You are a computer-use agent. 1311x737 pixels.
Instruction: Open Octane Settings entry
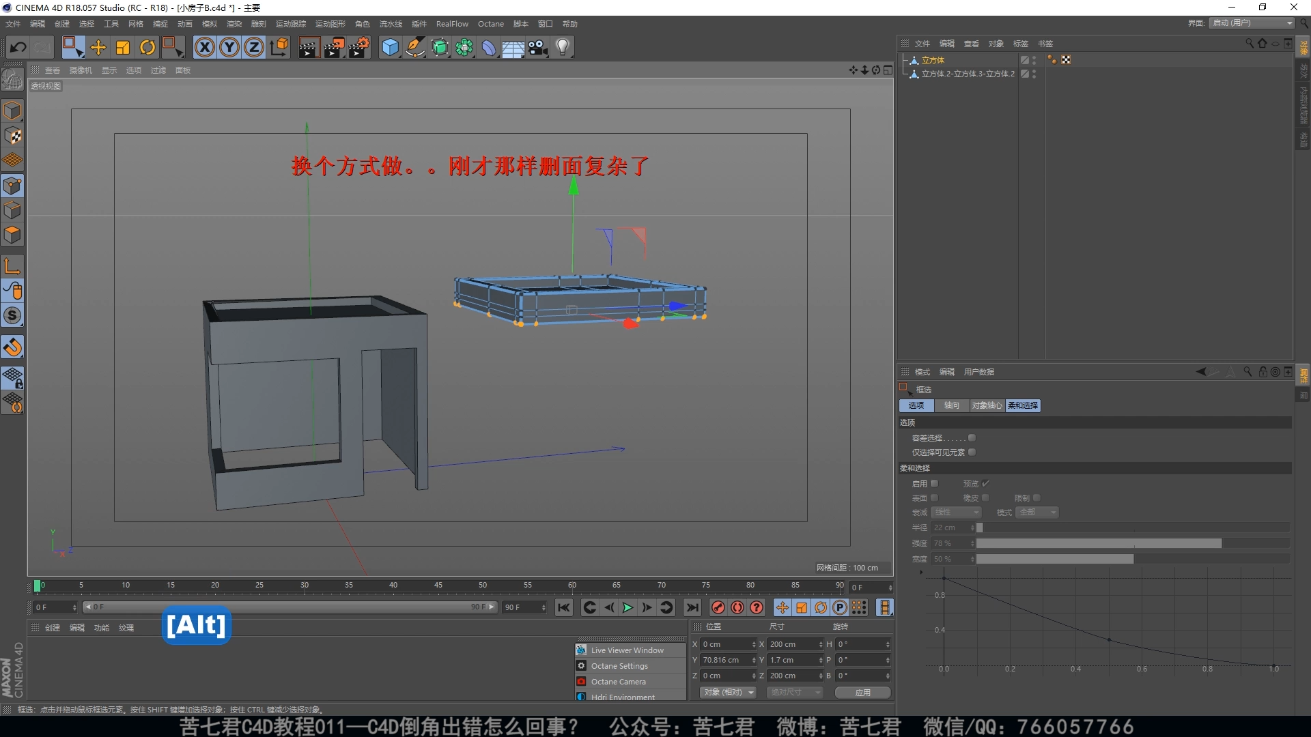click(630, 666)
